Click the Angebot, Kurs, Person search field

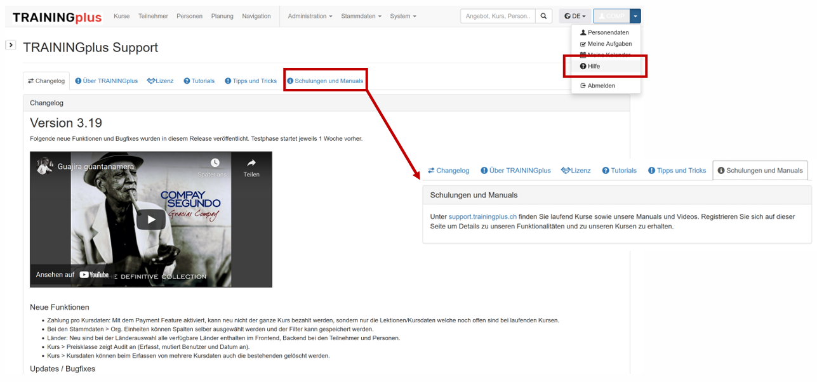click(x=498, y=16)
